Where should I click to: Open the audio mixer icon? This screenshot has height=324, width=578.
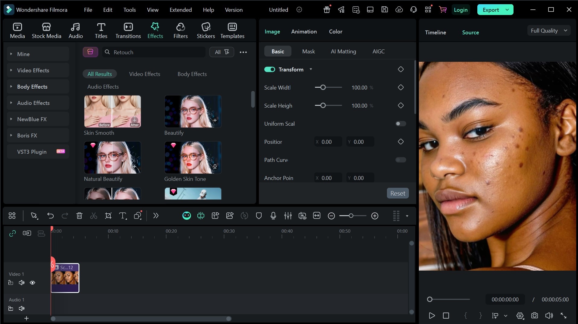tap(288, 215)
